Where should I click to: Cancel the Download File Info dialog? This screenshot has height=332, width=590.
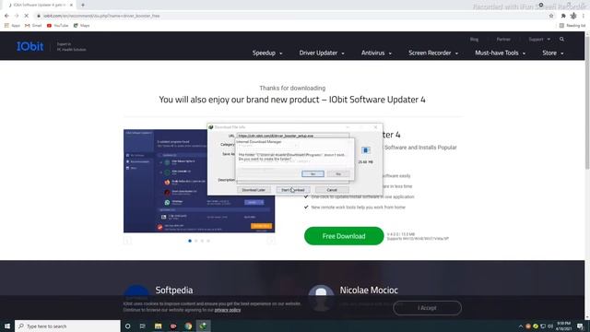332,190
